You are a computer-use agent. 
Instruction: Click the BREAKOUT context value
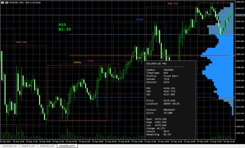[x=169, y=110]
